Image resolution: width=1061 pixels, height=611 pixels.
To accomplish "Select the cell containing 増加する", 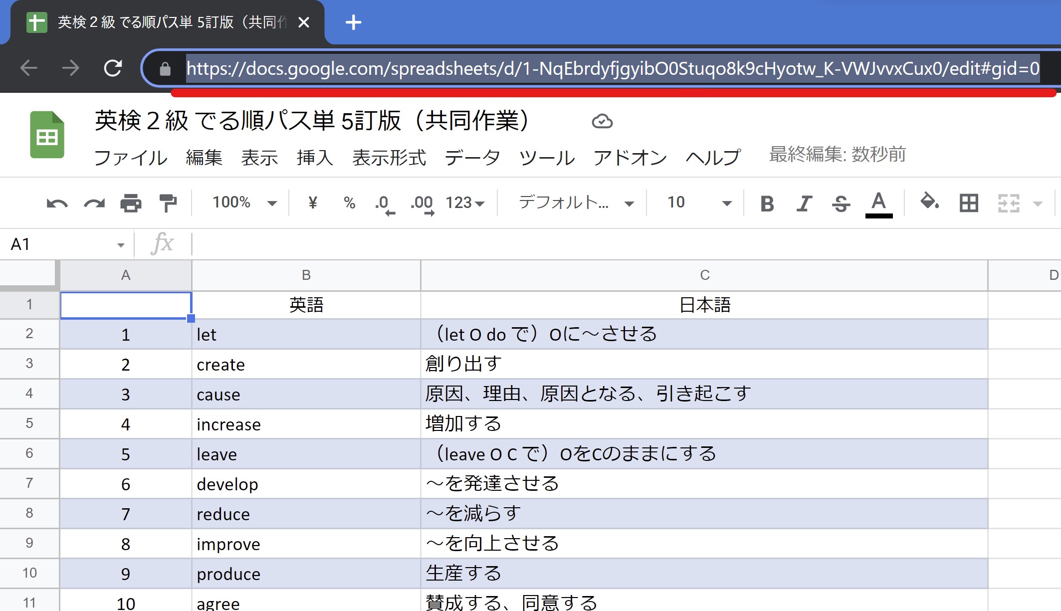I will coord(704,424).
